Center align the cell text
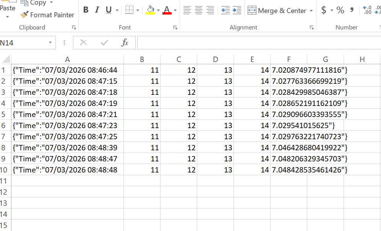Viewport: 381px width, 231px height. point(198,10)
